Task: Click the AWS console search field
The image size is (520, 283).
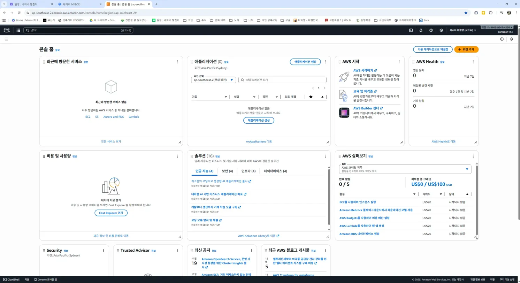Action: (x=78, y=30)
